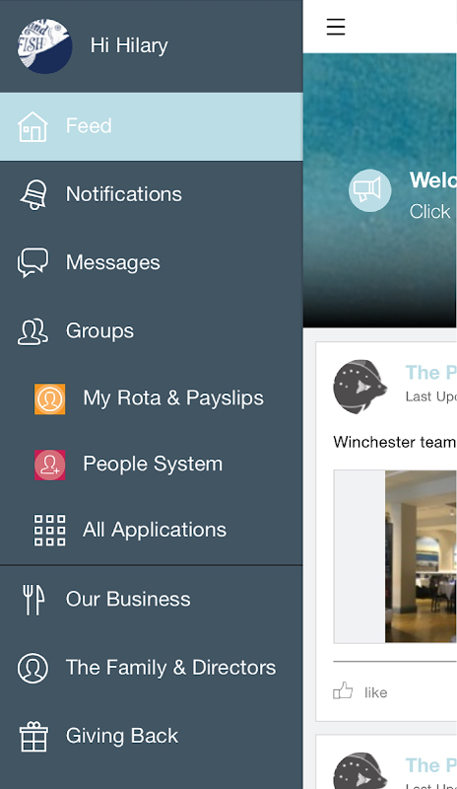Viewport: 457px width, 789px height.
Task: Open the All Applications grid icon
Action: point(50,530)
